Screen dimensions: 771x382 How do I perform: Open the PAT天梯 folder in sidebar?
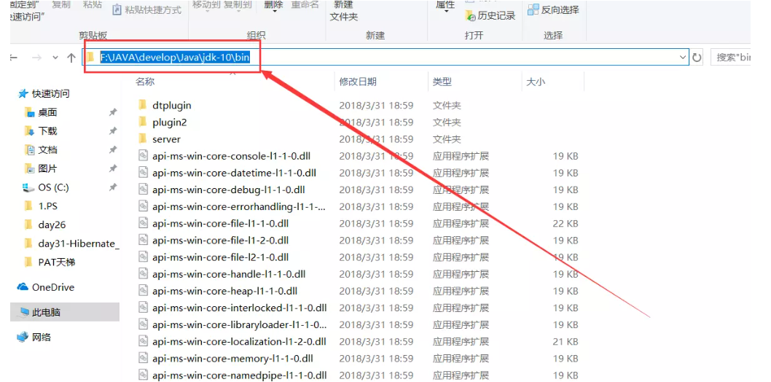point(50,262)
